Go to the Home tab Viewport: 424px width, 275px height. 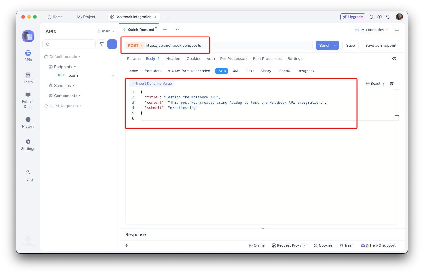[x=55, y=17]
